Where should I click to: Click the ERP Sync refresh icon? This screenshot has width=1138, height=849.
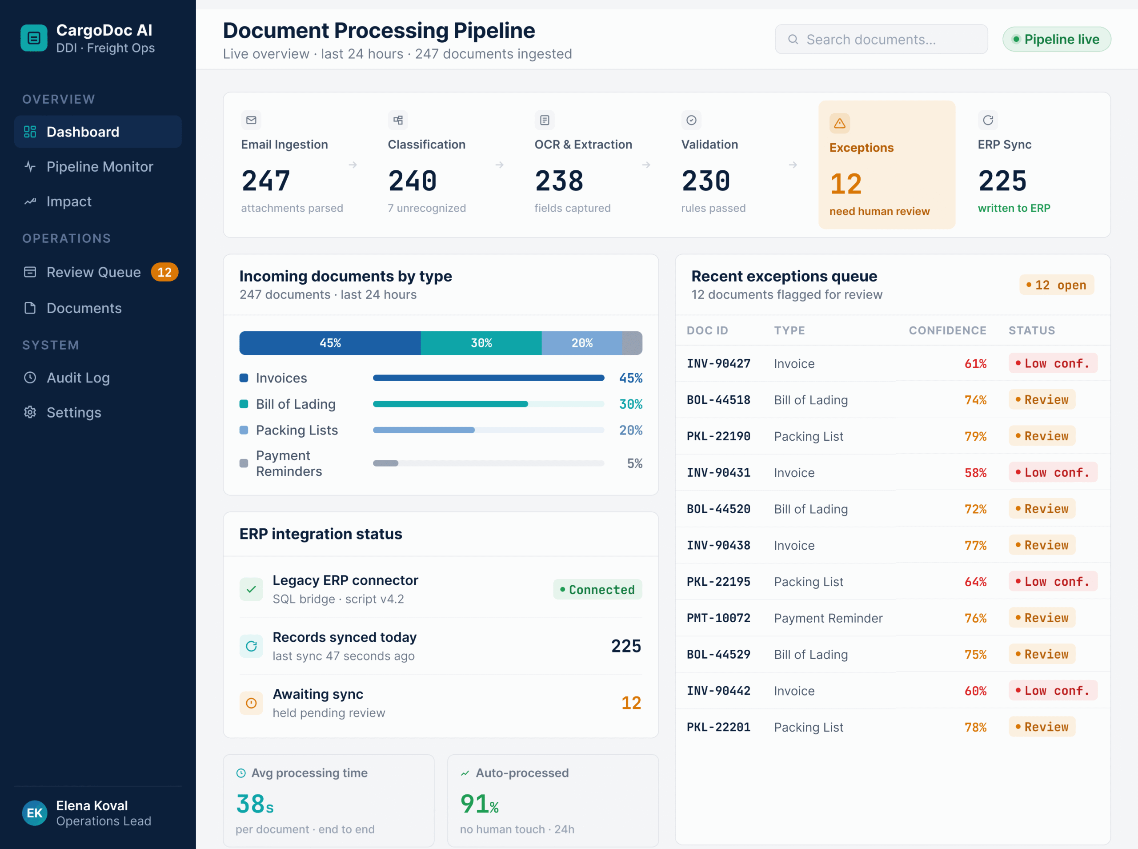(x=988, y=120)
